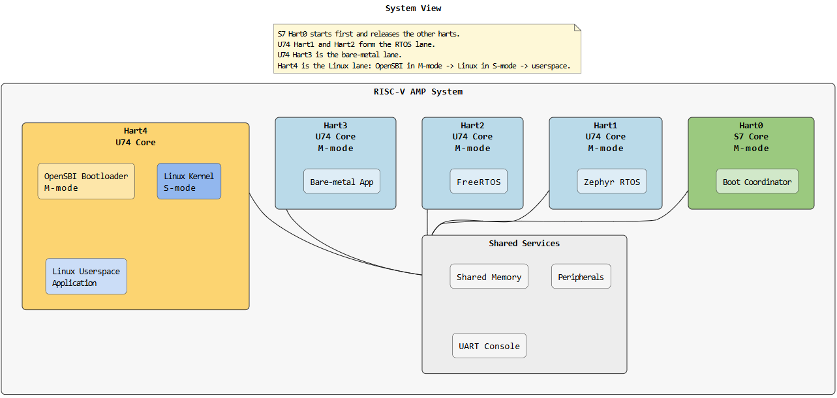Click the Linux Userspace Application node

coord(86,277)
